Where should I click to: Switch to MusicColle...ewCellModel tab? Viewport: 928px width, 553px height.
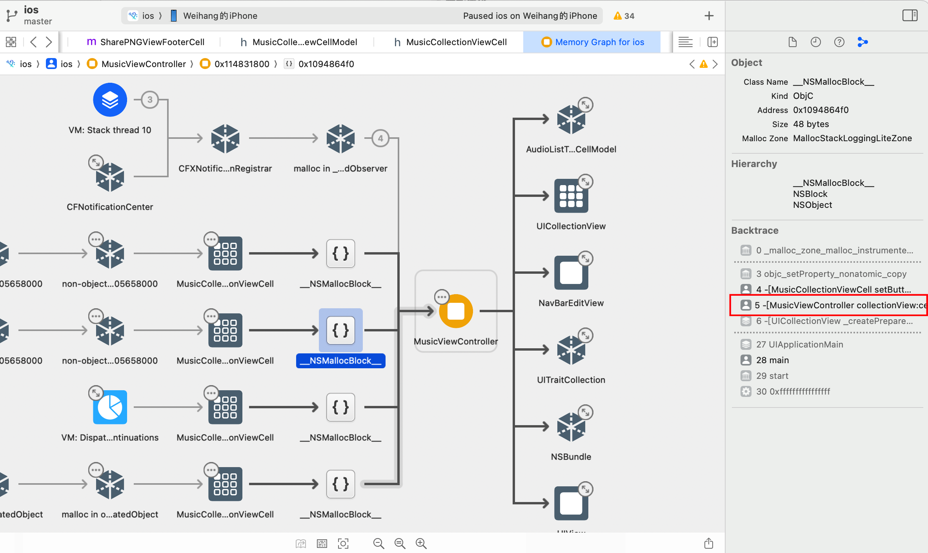pyautogui.click(x=299, y=42)
